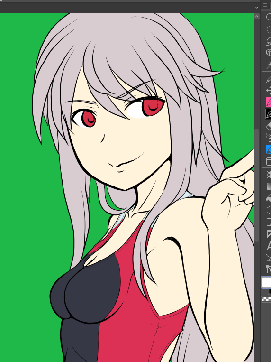The height and width of the screenshot is (362, 271).
Task: Select the Correct line tool
Action: [269, 269]
